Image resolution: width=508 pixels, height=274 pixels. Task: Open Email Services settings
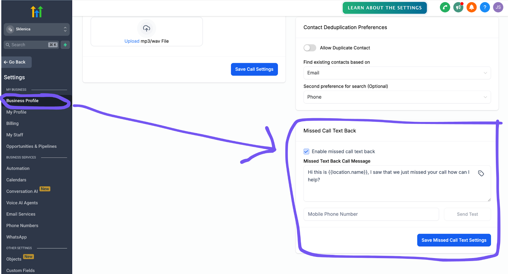pos(21,214)
